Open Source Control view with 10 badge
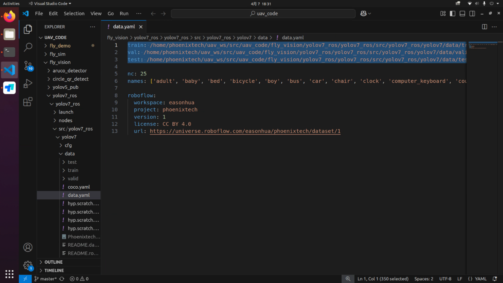 pos(28,66)
